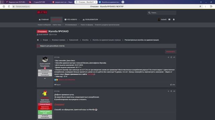Open the ГЛАВНАЯ navigation tab
215x120 pixels.
pos(44,20)
